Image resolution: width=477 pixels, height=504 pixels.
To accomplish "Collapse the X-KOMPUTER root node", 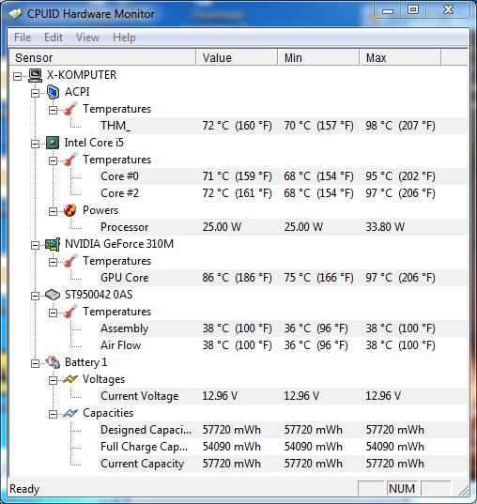I will pos(17,76).
